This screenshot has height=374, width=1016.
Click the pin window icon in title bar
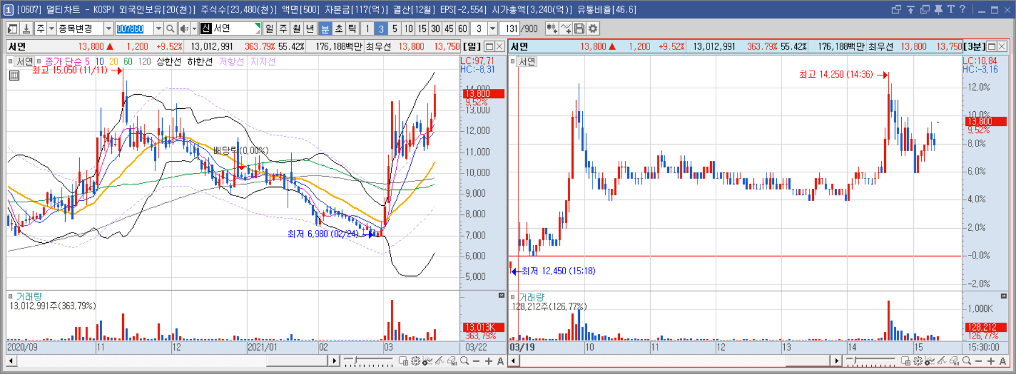938,9
